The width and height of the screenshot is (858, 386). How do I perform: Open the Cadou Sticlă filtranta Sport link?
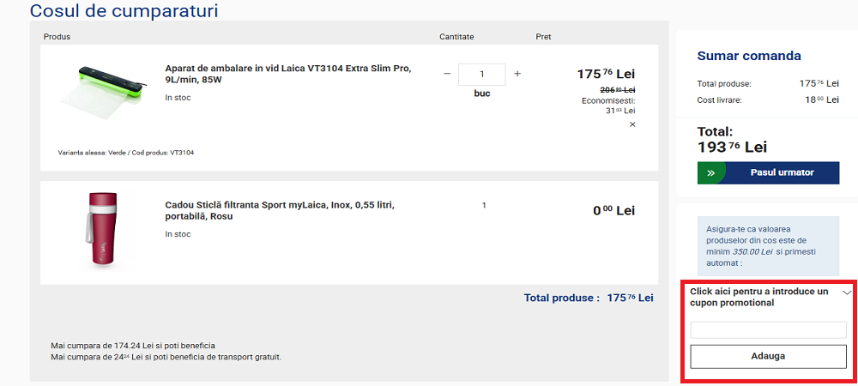[280, 210]
